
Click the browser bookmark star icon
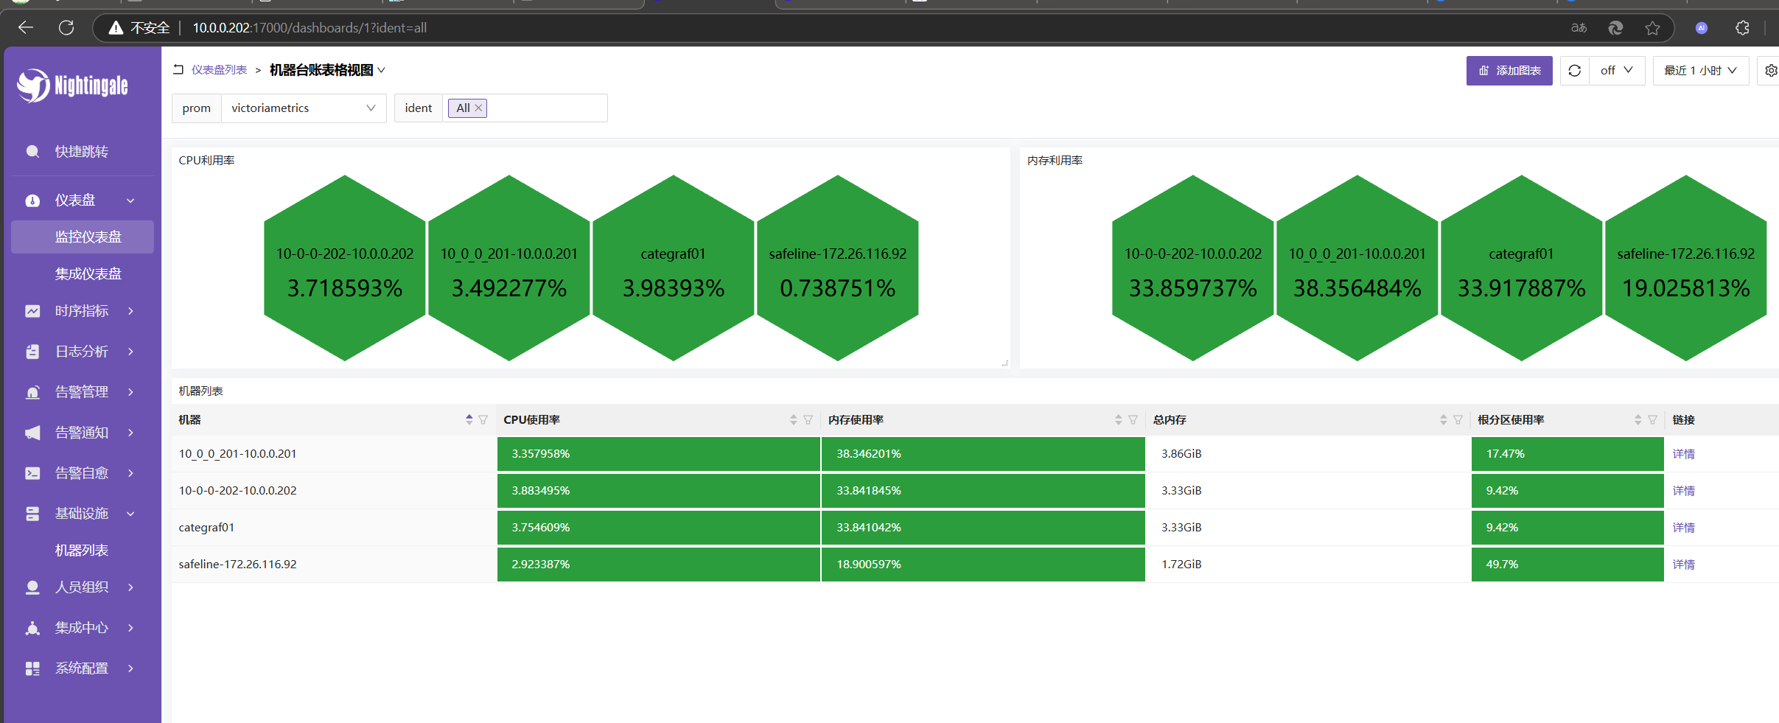1652,28
